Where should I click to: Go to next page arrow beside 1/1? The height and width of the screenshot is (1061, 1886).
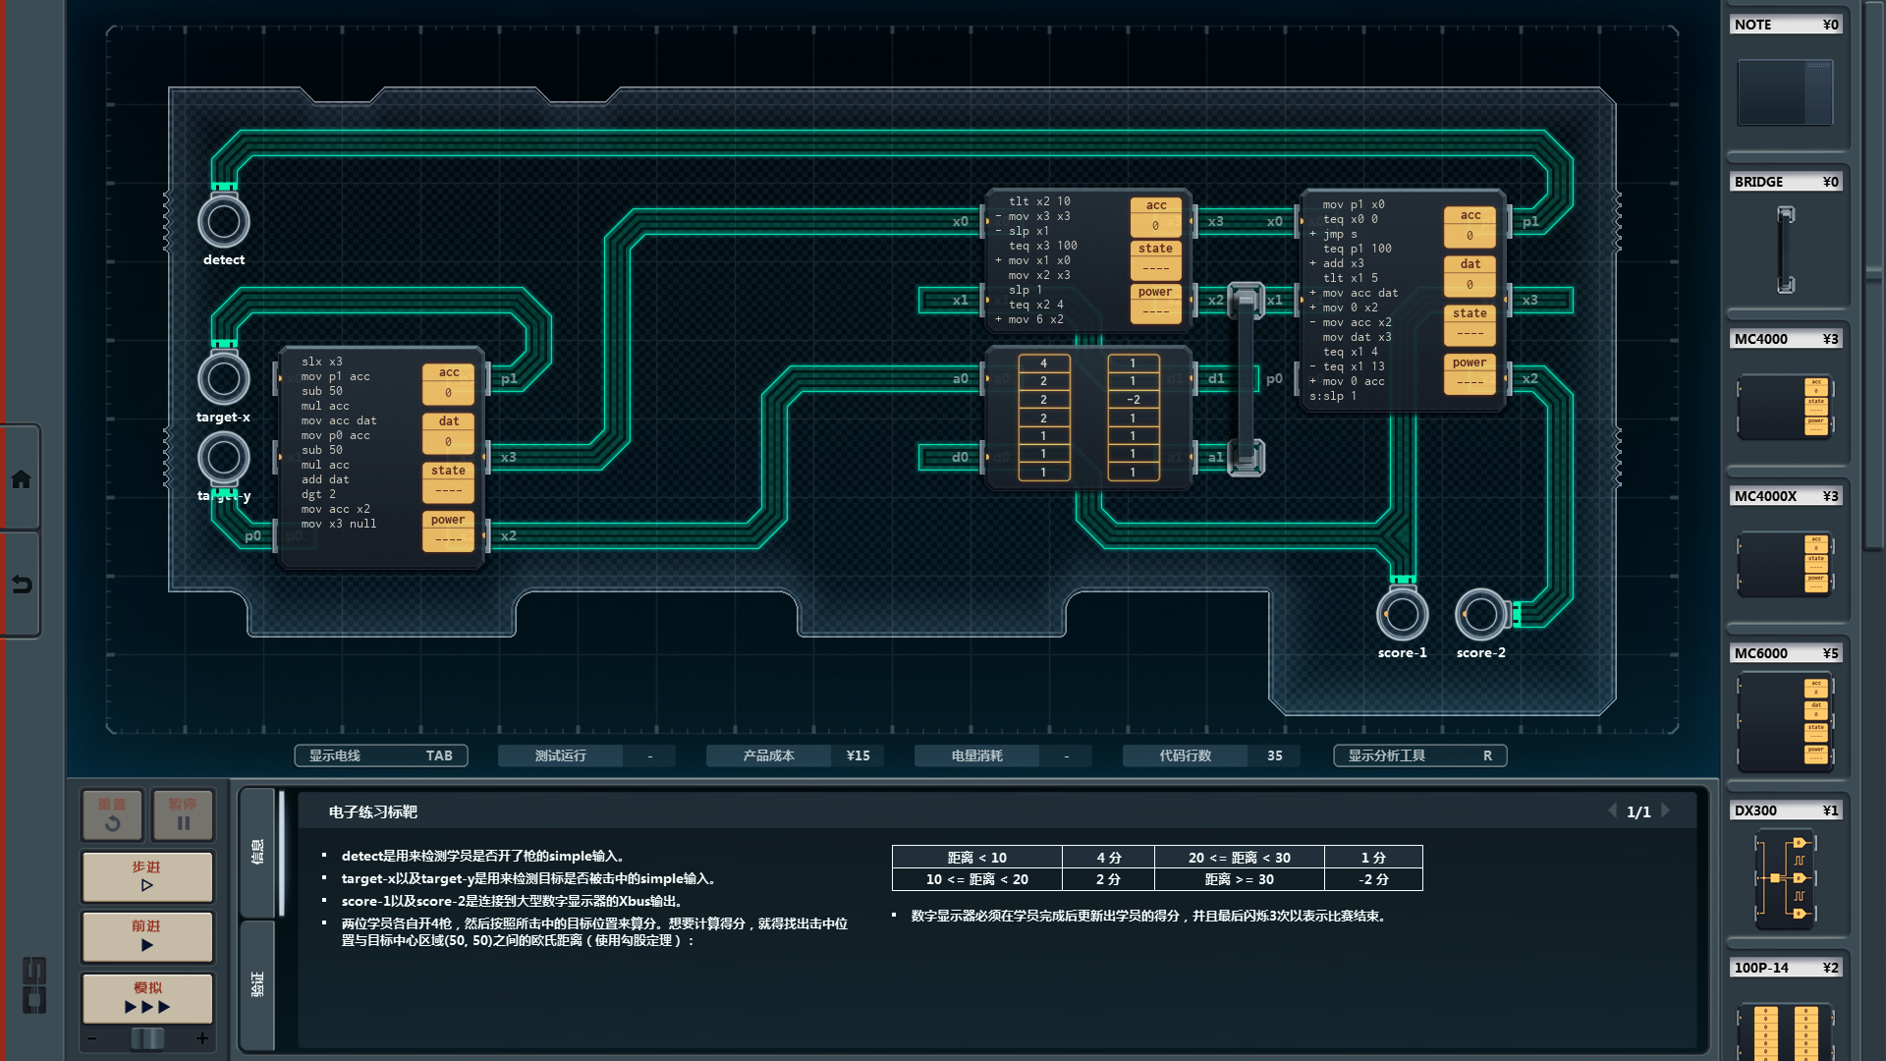click(1666, 811)
